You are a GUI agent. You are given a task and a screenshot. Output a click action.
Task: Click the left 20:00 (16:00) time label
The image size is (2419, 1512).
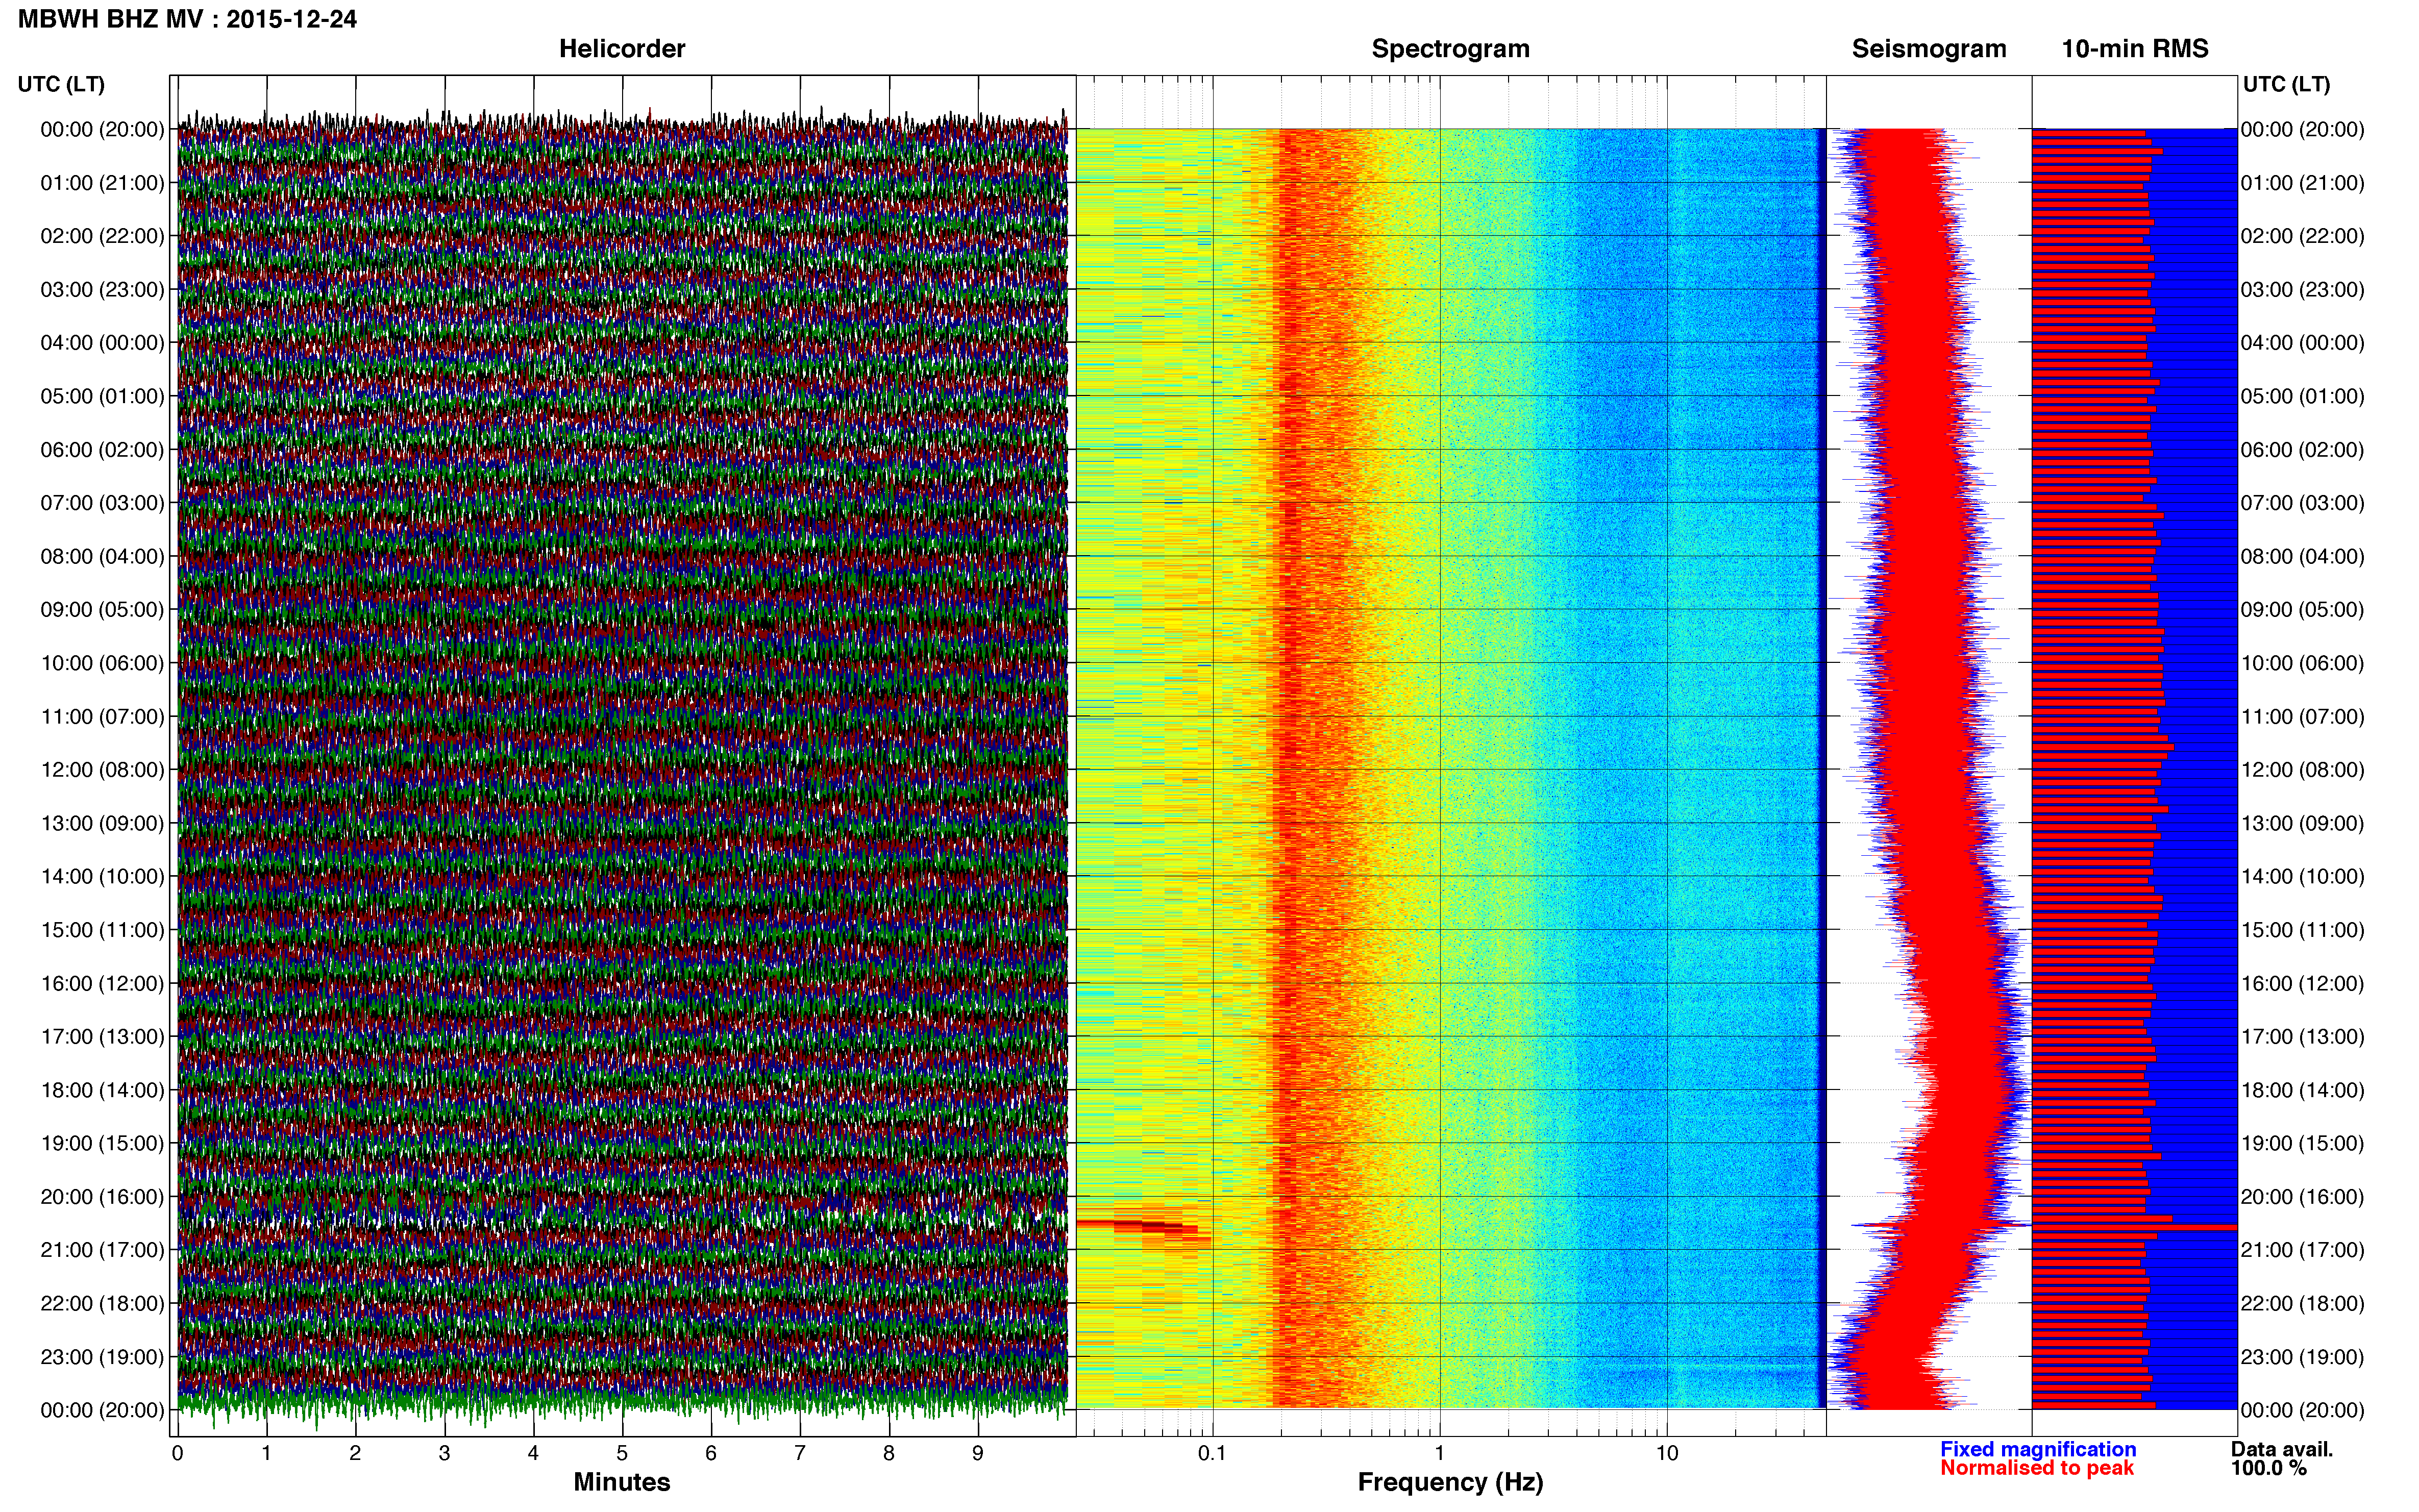[x=102, y=1197]
